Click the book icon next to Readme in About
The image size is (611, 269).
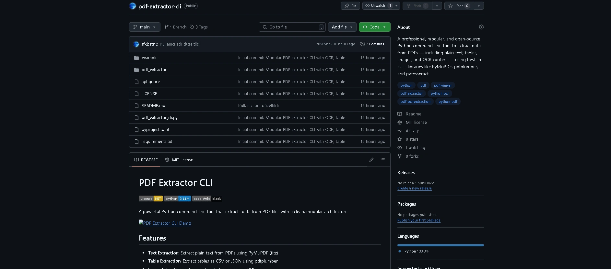pos(400,114)
